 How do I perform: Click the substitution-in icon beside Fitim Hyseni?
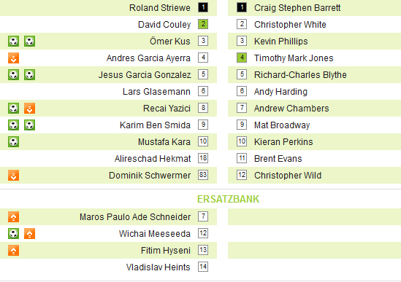[14, 251]
